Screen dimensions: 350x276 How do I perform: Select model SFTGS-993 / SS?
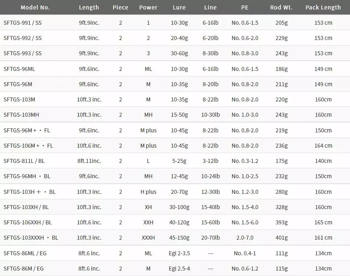(23, 53)
